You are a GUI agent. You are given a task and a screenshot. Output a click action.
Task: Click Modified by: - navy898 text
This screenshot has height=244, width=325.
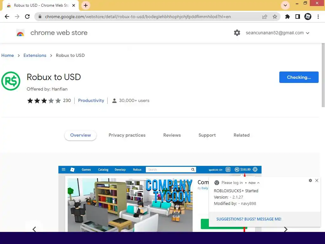click(235, 204)
